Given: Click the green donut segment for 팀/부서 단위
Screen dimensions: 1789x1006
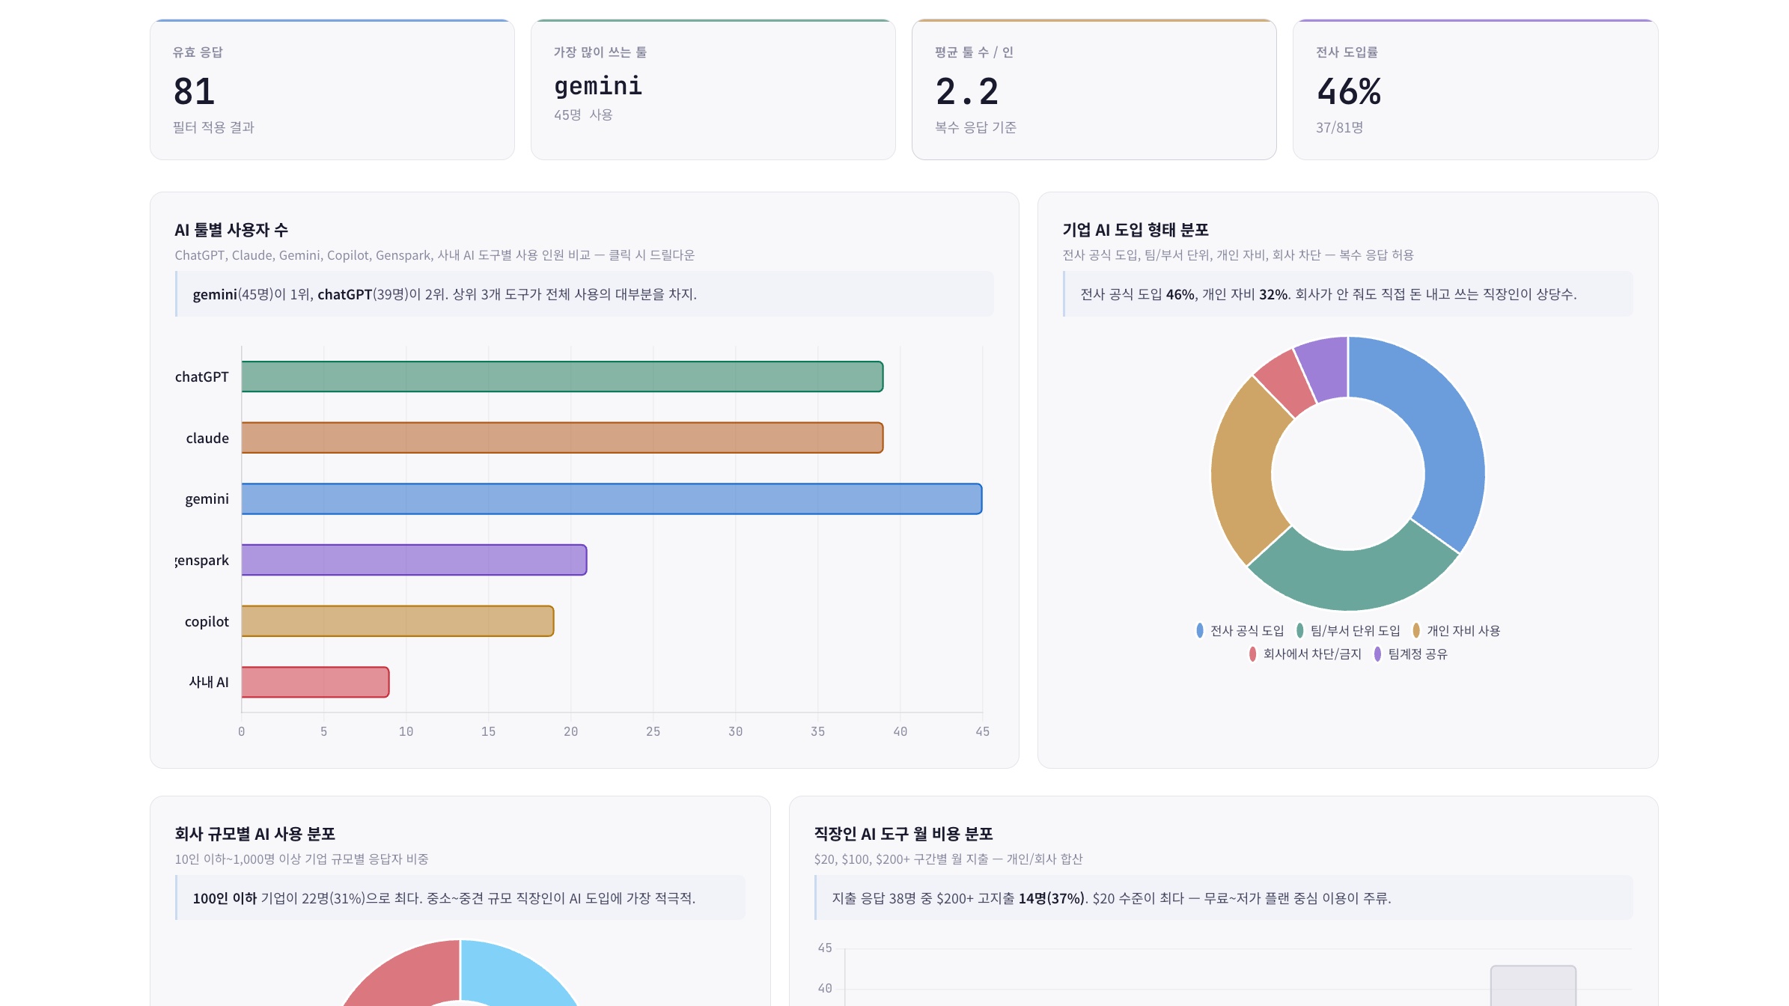Looking at the screenshot, I should (x=1353, y=579).
